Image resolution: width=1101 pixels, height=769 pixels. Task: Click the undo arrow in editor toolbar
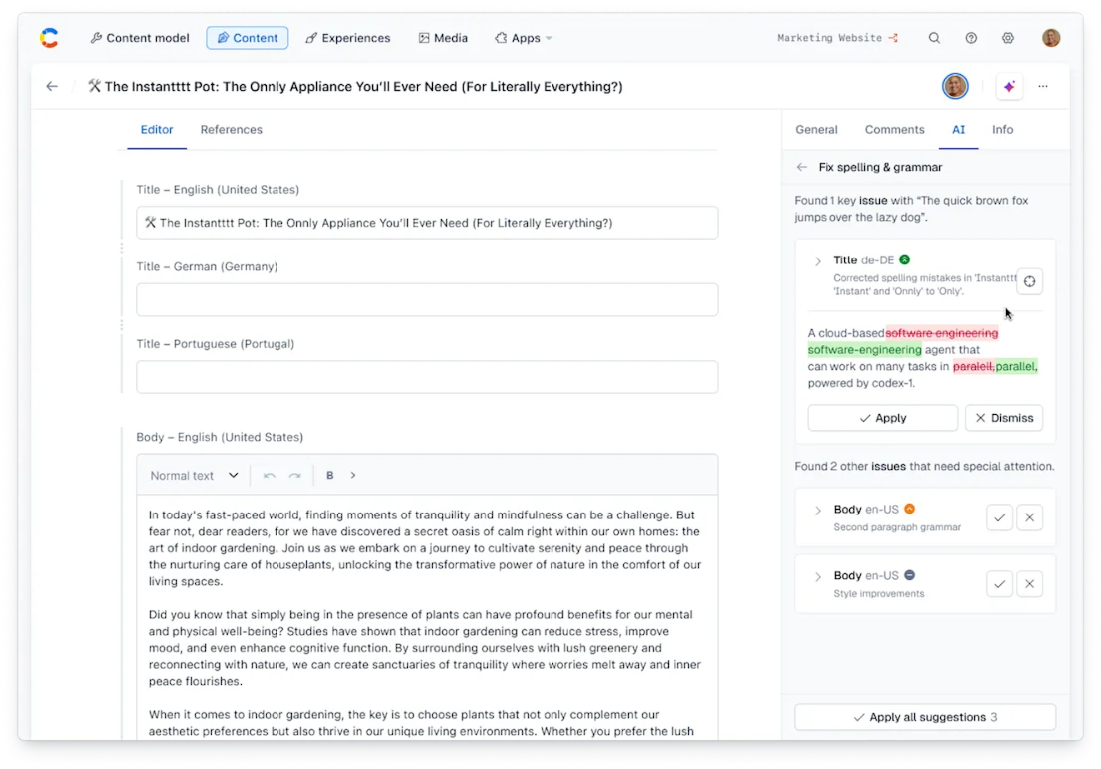(x=269, y=476)
